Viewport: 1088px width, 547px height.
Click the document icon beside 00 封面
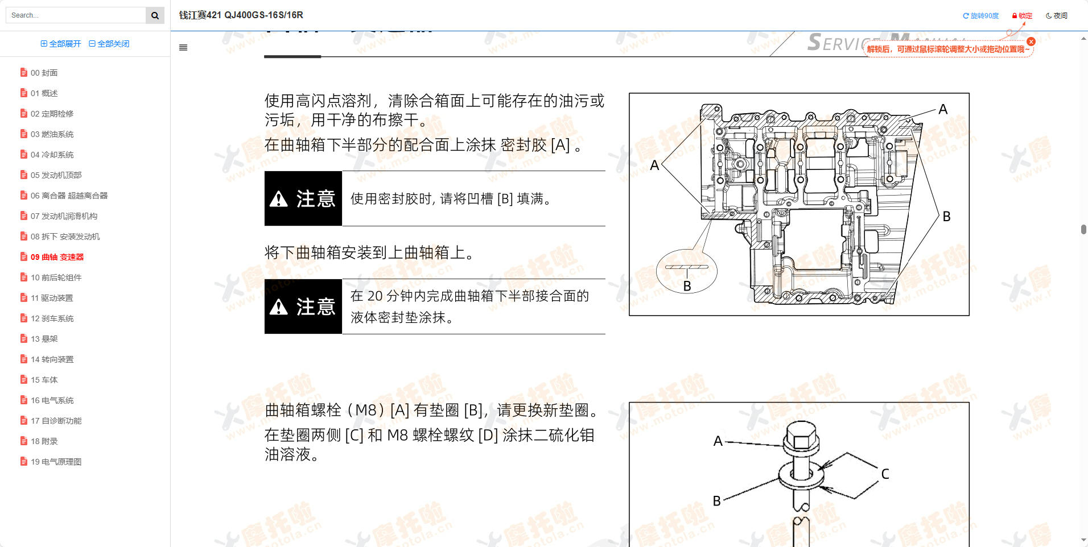[23, 73]
